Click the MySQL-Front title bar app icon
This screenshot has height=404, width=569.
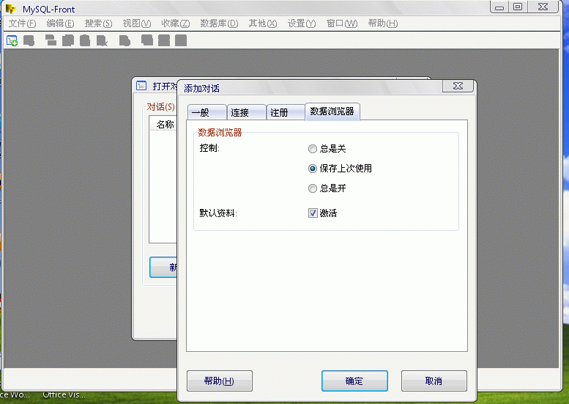[x=11, y=9]
